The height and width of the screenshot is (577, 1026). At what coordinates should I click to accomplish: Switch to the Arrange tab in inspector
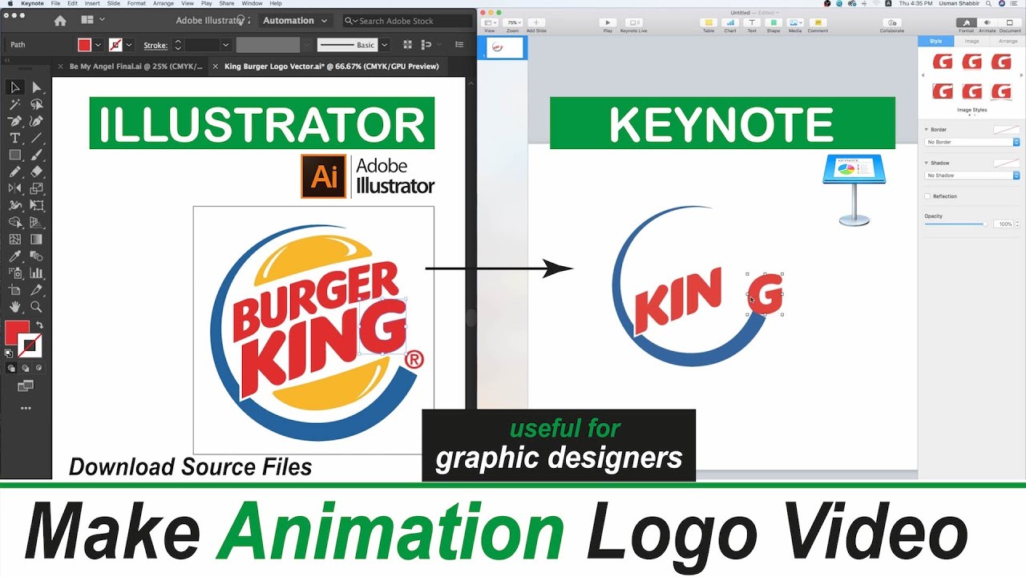(1008, 41)
